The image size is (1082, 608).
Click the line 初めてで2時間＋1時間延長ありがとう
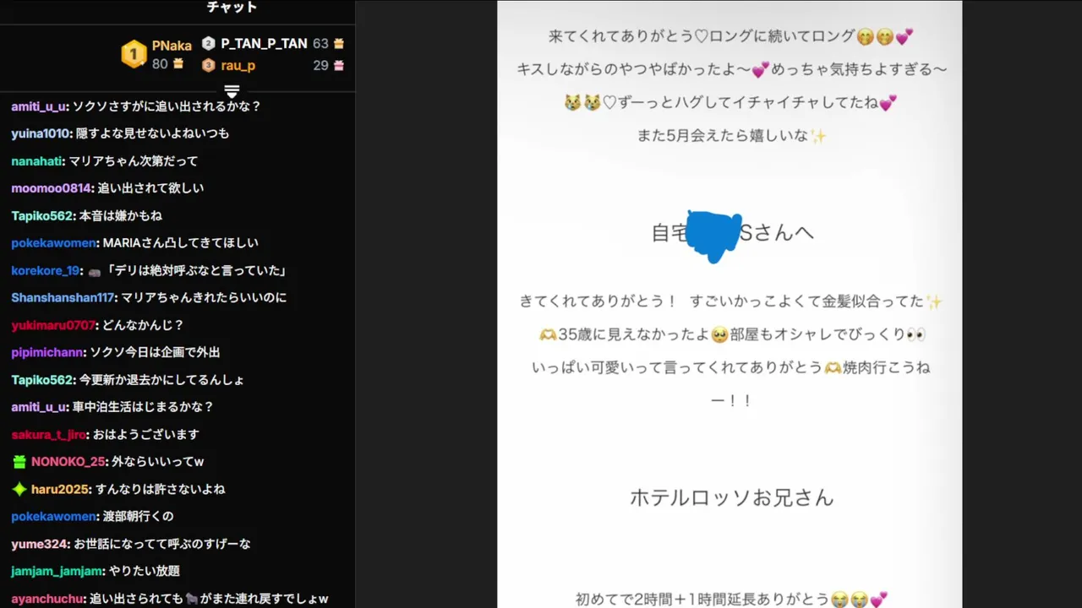(x=731, y=599)
